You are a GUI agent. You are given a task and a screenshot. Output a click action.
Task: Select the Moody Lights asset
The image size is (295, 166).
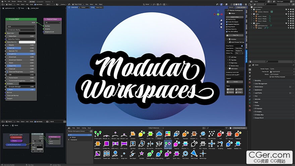(168, 145)
